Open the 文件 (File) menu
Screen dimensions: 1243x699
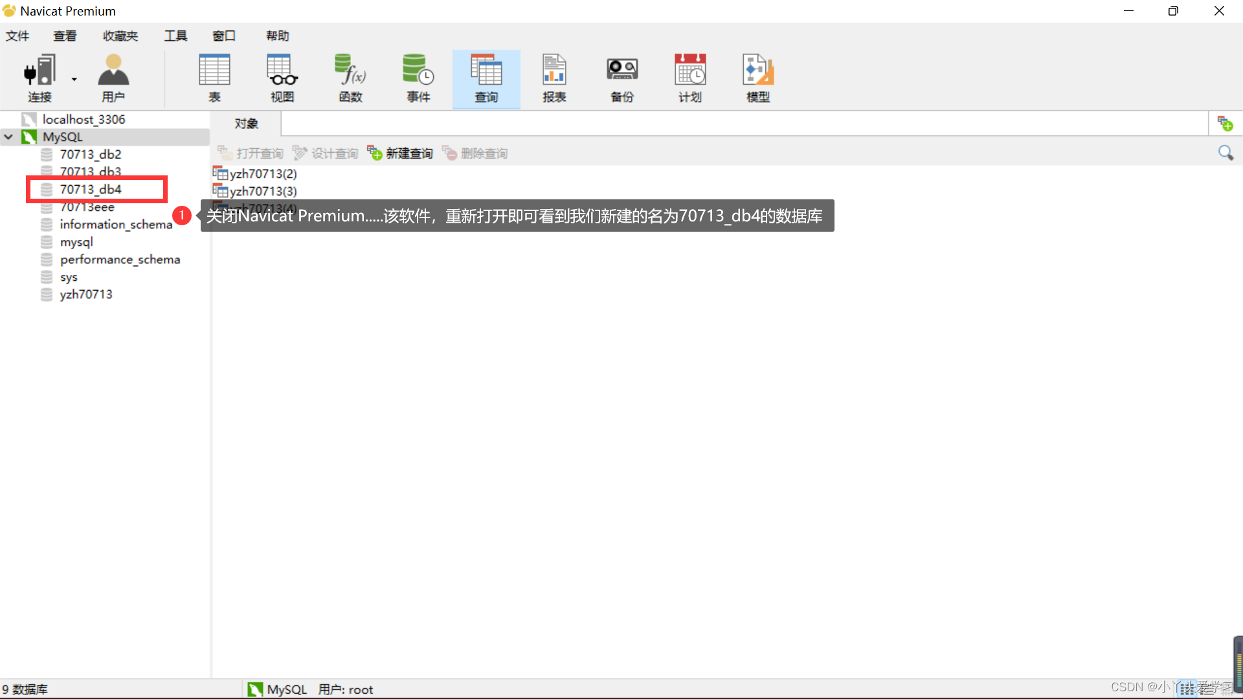pos(19,35)
